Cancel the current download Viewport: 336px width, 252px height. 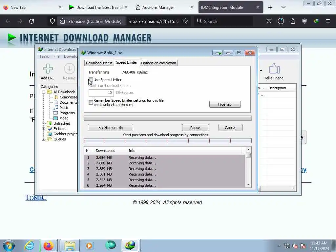click(x=230, y=128)
